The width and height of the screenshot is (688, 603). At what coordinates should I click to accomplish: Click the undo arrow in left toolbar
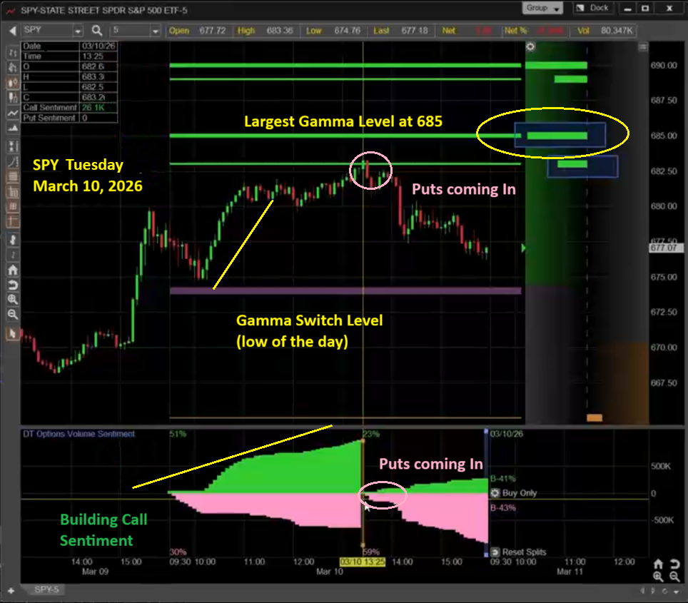[12, 285]
